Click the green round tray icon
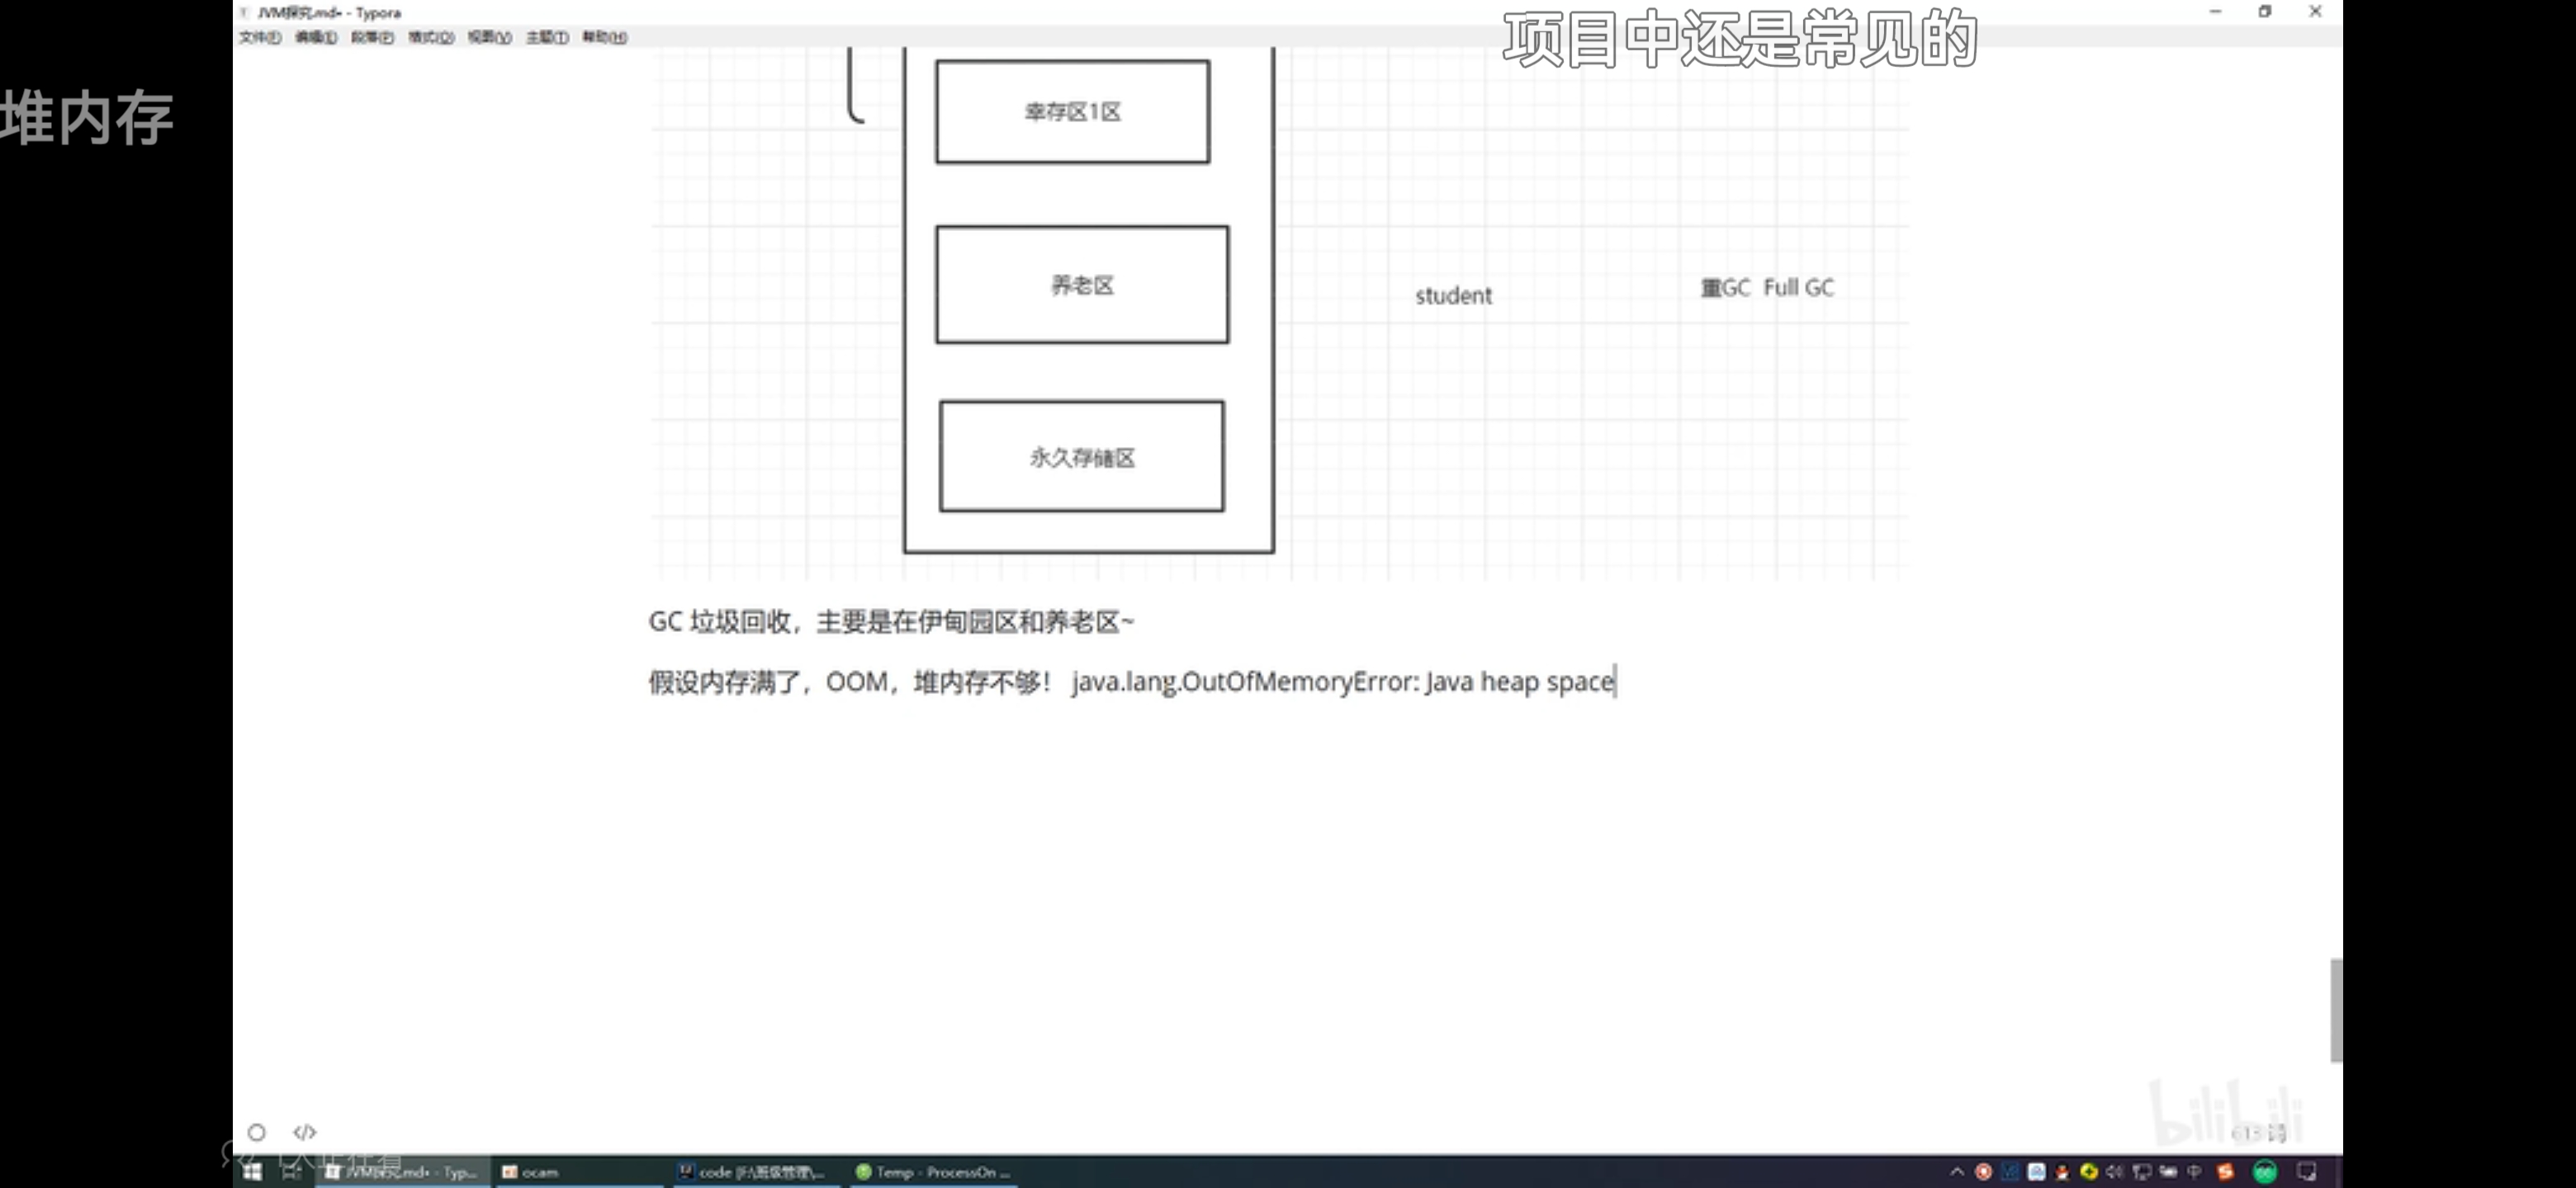The image size is (2576, 1188). [2265, 1172]
